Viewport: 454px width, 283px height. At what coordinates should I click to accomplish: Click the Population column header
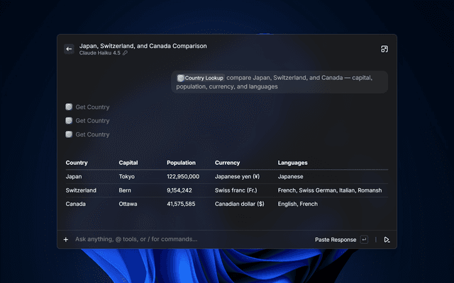(x=181, y=163)
